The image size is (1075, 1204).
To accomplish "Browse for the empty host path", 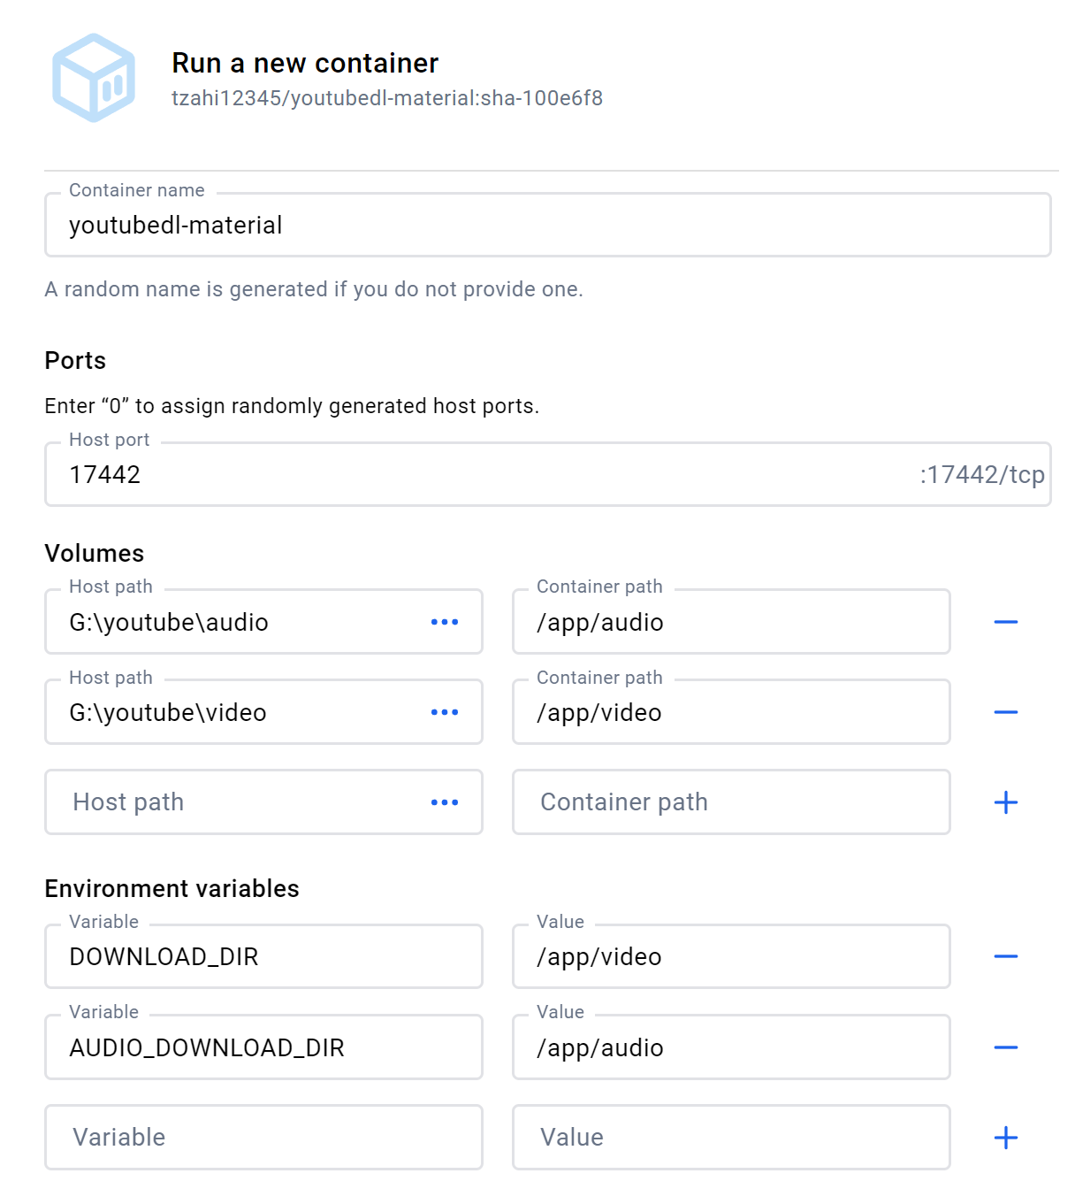I will click(x=444, y=802).
